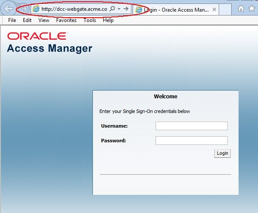Click the magnifier search icon in address bar
This screenshot has height=213, width=258.
112,9
